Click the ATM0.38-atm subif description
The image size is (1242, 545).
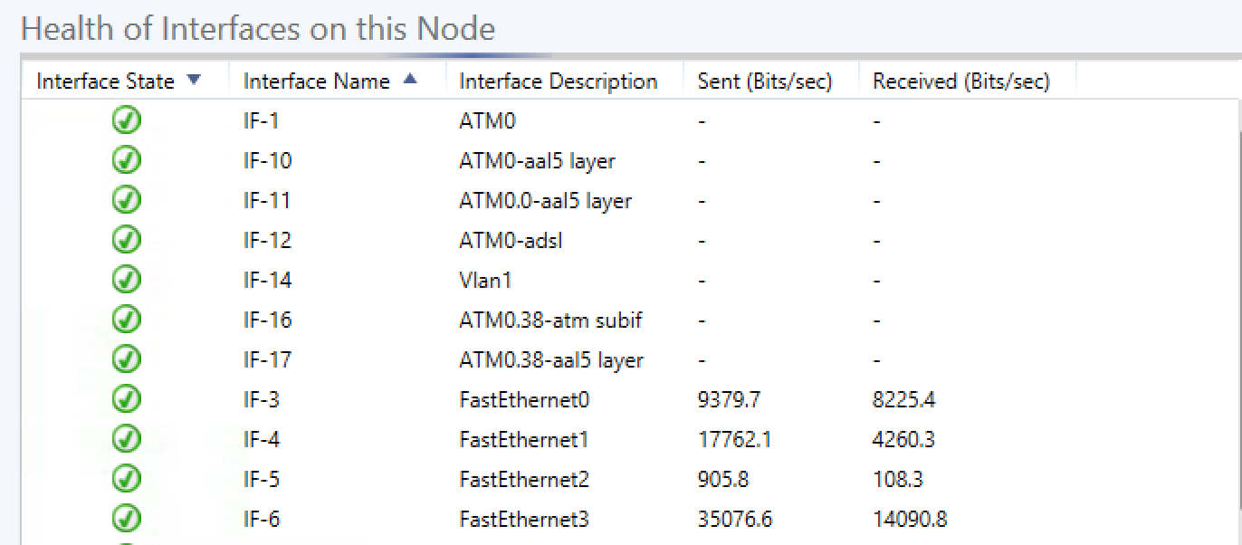tap(550, 320)
